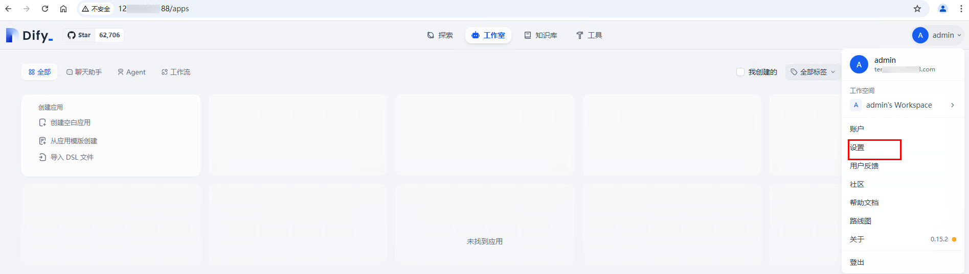Click the GitHub Star button
This screenshot has height=274, width=969.
coord(79,35)
